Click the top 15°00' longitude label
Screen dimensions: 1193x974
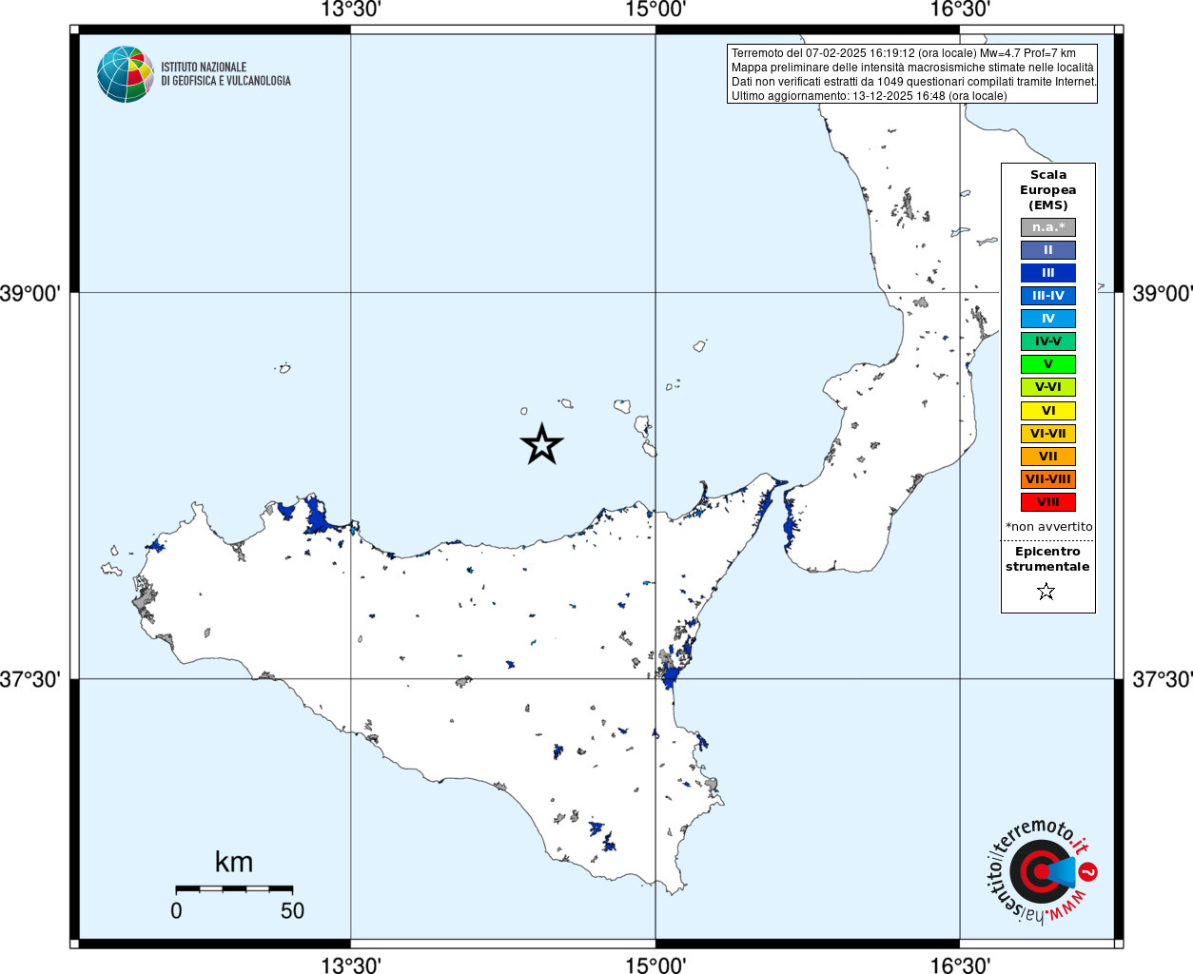(655, 10)
